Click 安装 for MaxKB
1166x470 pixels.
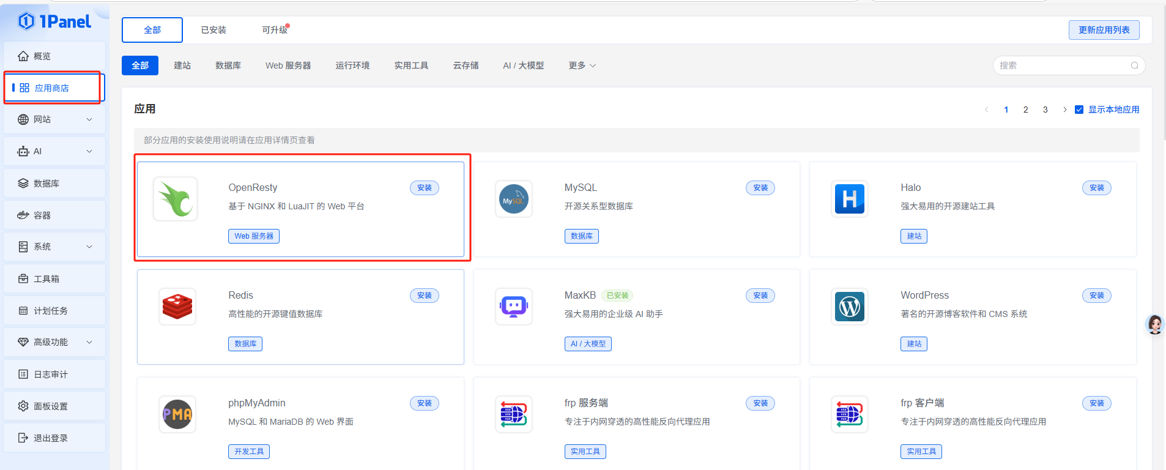[760, 296]
